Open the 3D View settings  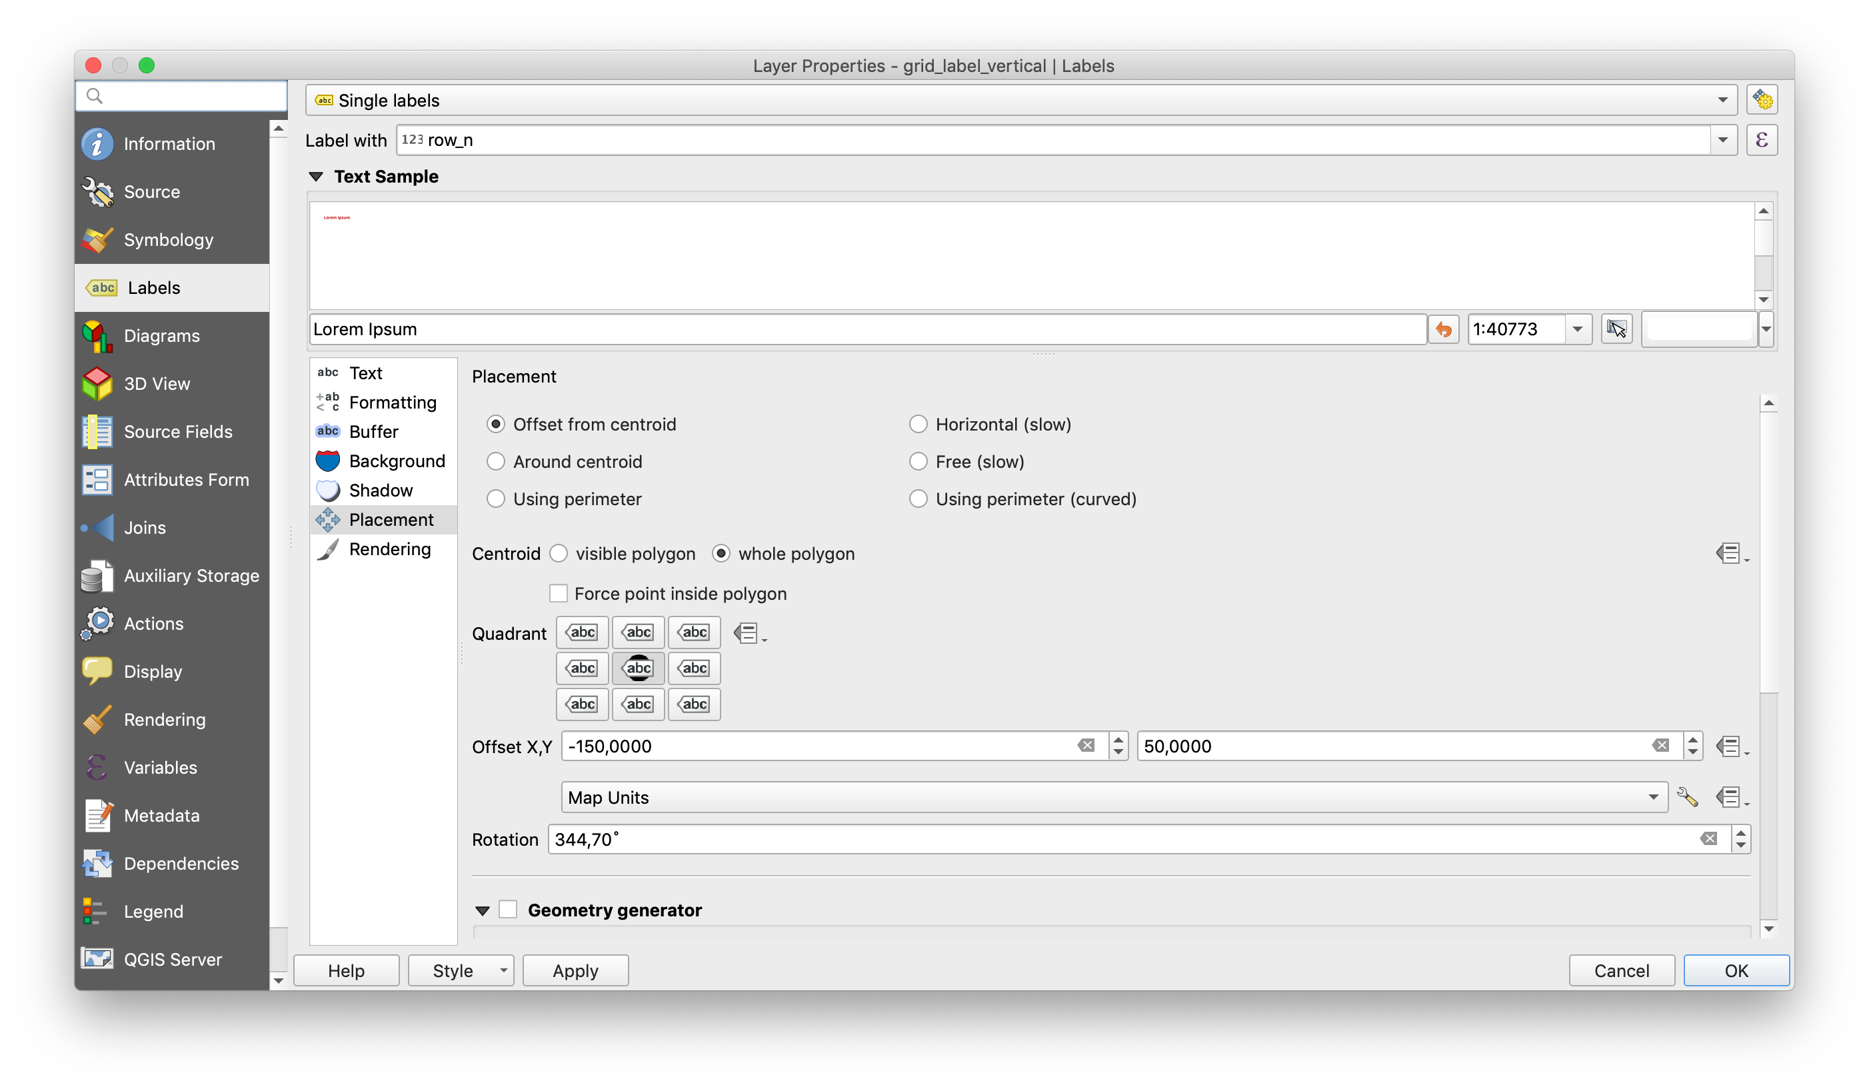[157, 383]
